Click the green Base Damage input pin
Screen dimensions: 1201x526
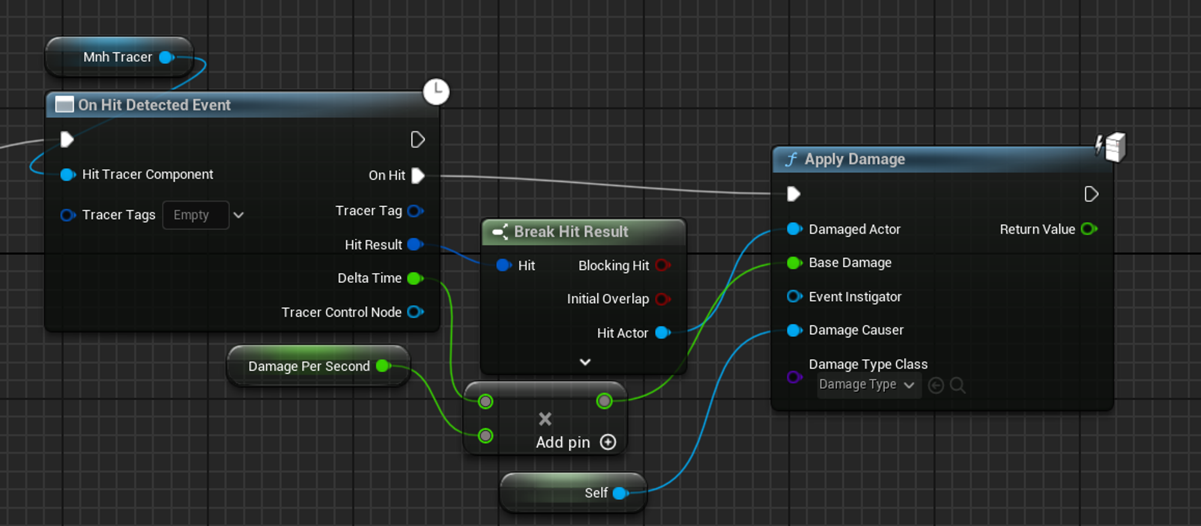[x=794, y=263]
